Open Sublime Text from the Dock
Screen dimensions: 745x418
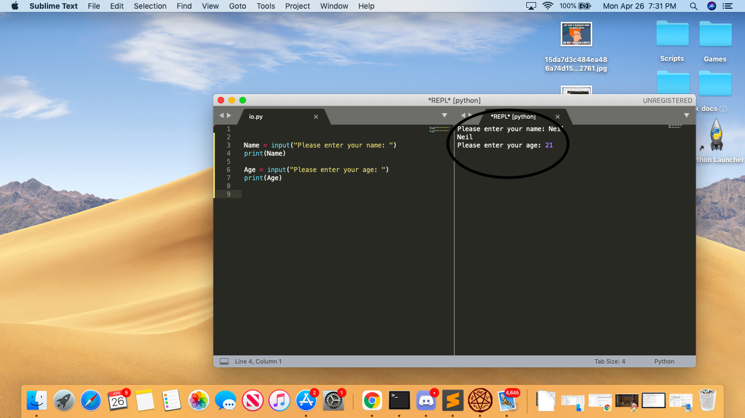[x=453, y=401]
